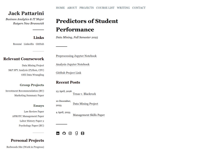Open Investment Recommendation (BU) link
This screenshot has width=201, height=150.
point(25,91)
